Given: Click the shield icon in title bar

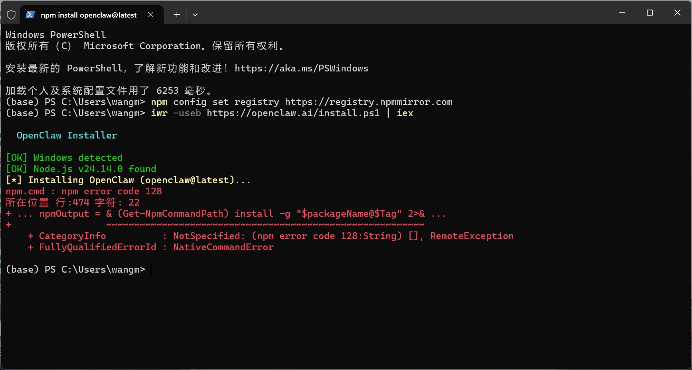Looking at the screenshot, I should (11, 15).
